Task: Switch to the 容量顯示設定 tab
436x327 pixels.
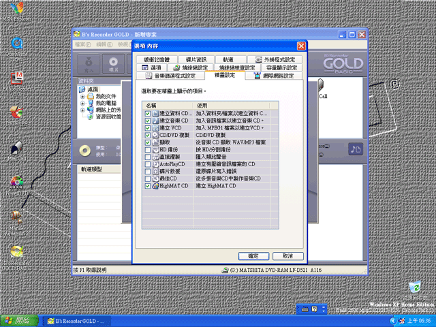Action: 281,67
